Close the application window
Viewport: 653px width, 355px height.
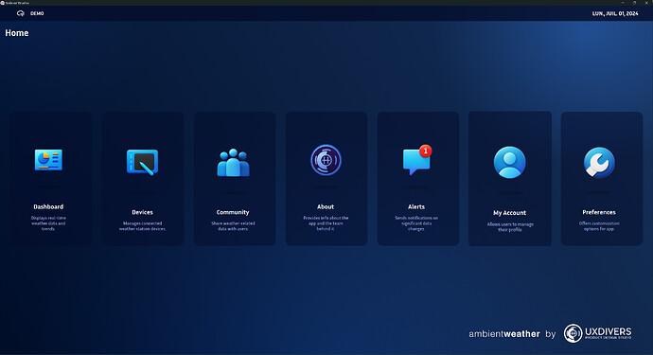pyautogui.click(x=646, y=3)
